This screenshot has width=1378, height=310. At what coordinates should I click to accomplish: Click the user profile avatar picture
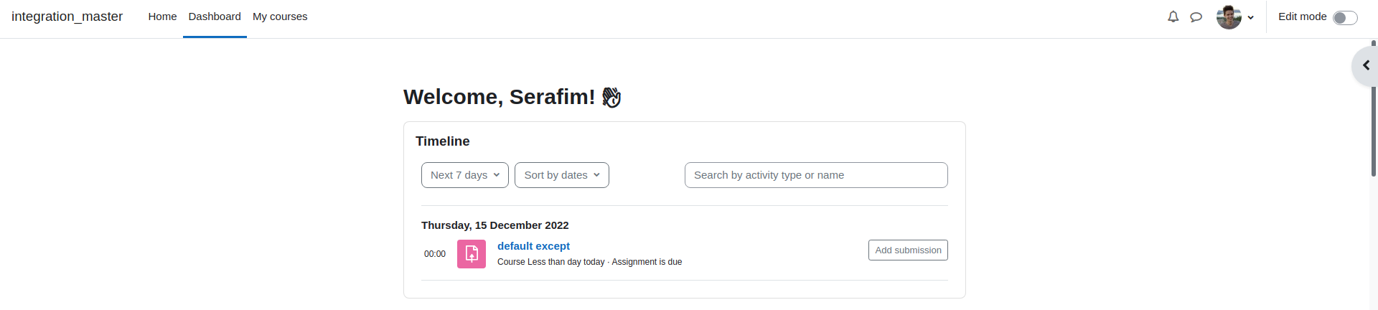[x=1229, y=17]
